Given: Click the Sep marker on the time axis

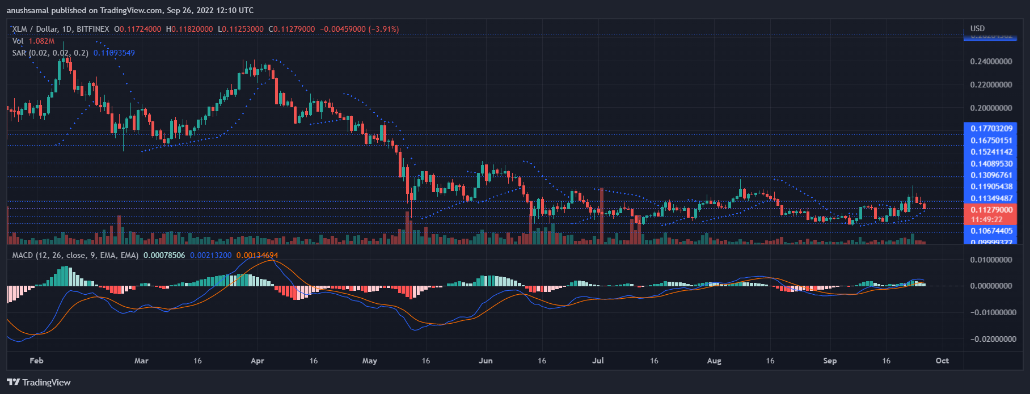Looking at the screenshot, I should coord(830,361).
